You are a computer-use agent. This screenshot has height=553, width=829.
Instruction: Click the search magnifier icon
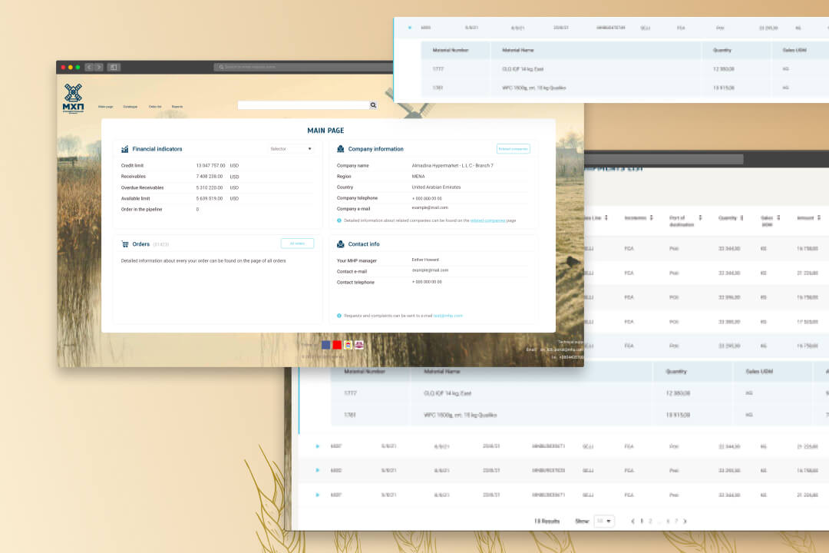pos(373,104)
